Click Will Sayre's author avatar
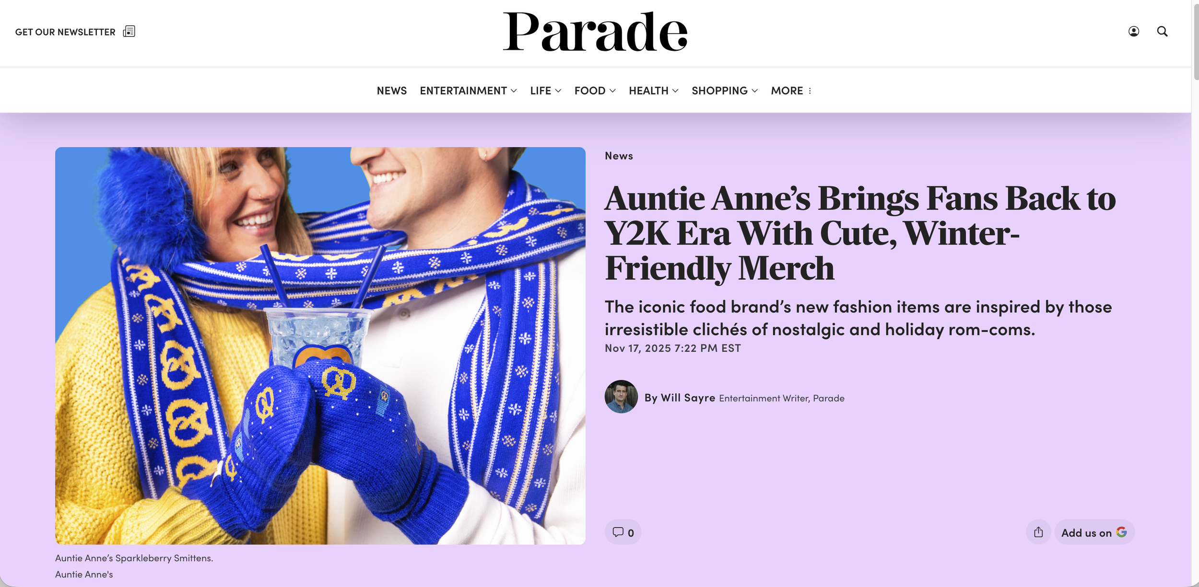Viewport: 1199px width, 587px height. pos(621,397)
